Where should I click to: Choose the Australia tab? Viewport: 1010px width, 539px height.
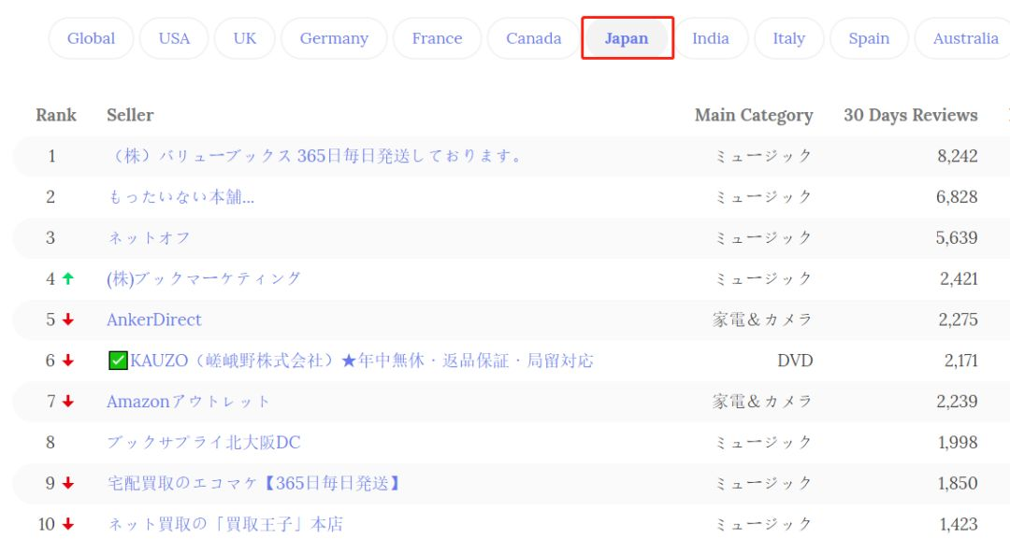pyautogui.click(x=965, y=38)
